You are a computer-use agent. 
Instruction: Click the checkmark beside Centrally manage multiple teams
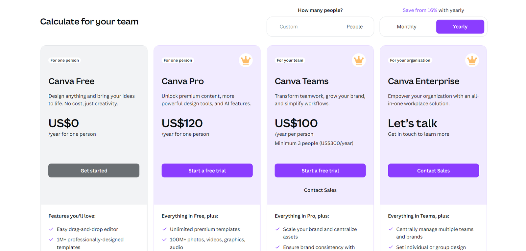coord(391,229)
